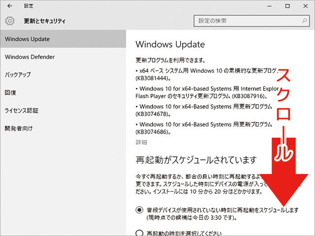This screenshot has height=236, width=315.
Task: Maximize the 設定 window
Action: pos(287,6)
